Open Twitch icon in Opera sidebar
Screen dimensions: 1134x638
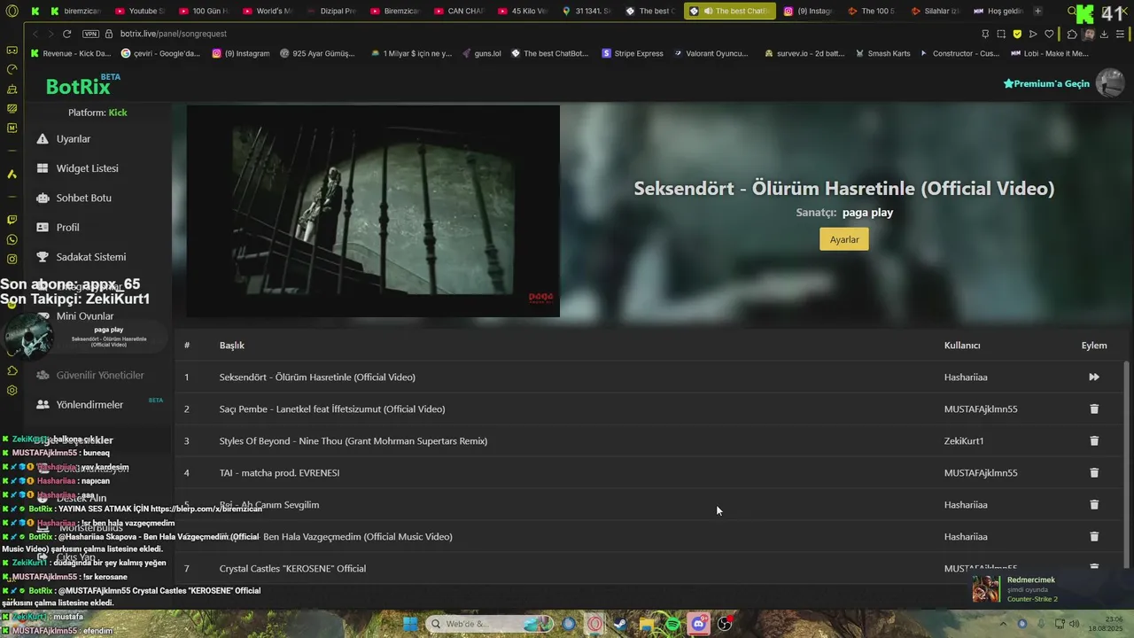point(12,219)
